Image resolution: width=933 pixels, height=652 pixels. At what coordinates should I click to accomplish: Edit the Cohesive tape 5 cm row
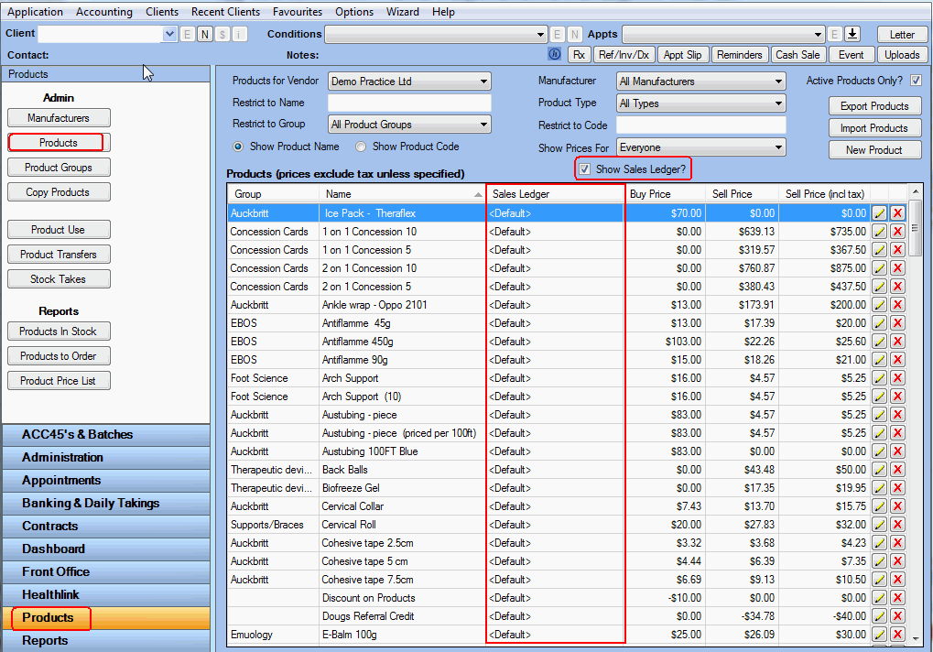(x=880, y=561)
